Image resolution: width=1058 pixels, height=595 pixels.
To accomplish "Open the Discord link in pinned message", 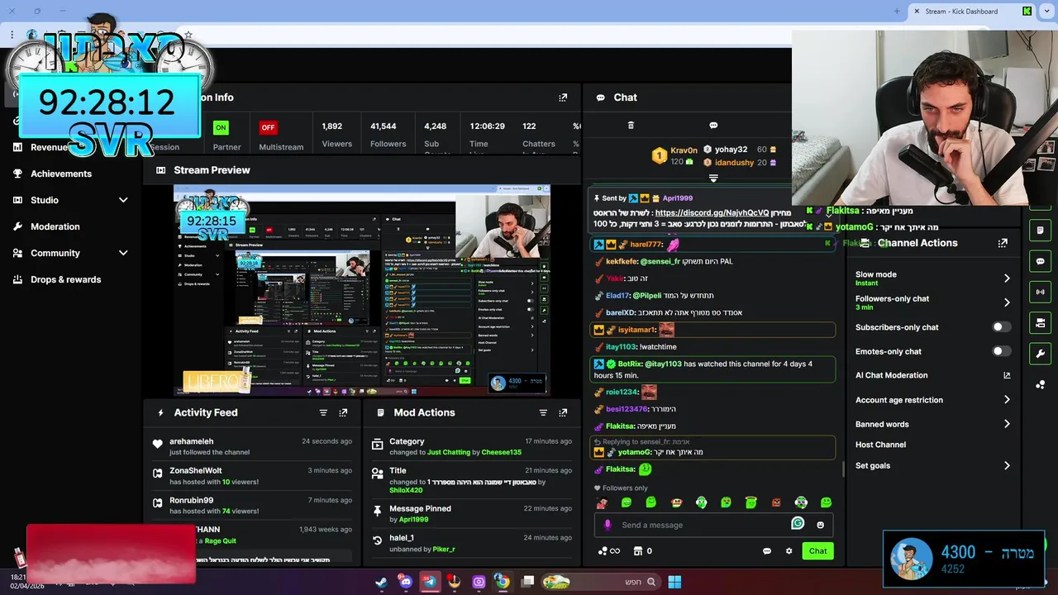I will point(712,213).
